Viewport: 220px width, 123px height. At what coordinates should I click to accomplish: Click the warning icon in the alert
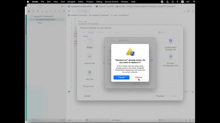click(x=130, y=52)
